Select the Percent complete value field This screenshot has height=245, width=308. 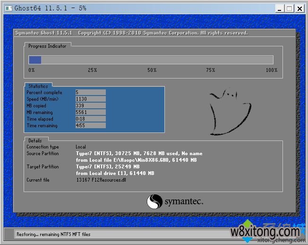90,93
